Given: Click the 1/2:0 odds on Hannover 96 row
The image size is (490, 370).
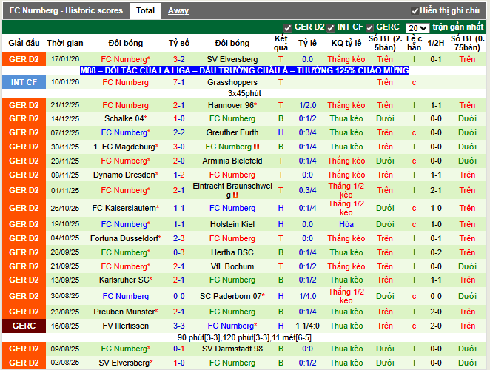Looking at the screenshot, I should click(x=307, y=105).
